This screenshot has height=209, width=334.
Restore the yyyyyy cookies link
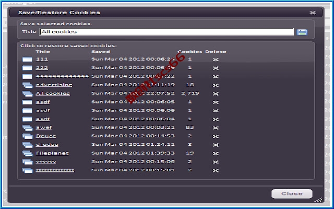pos(46,162)
